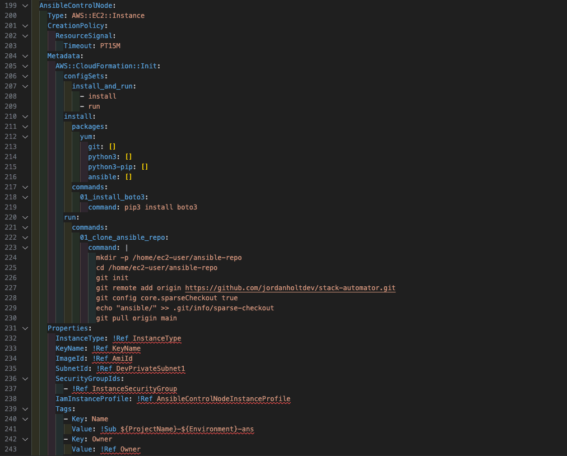Click '!Ref Owner' tag value
The width and height of the screenshot is (567, 456).
tap(120, 449)
